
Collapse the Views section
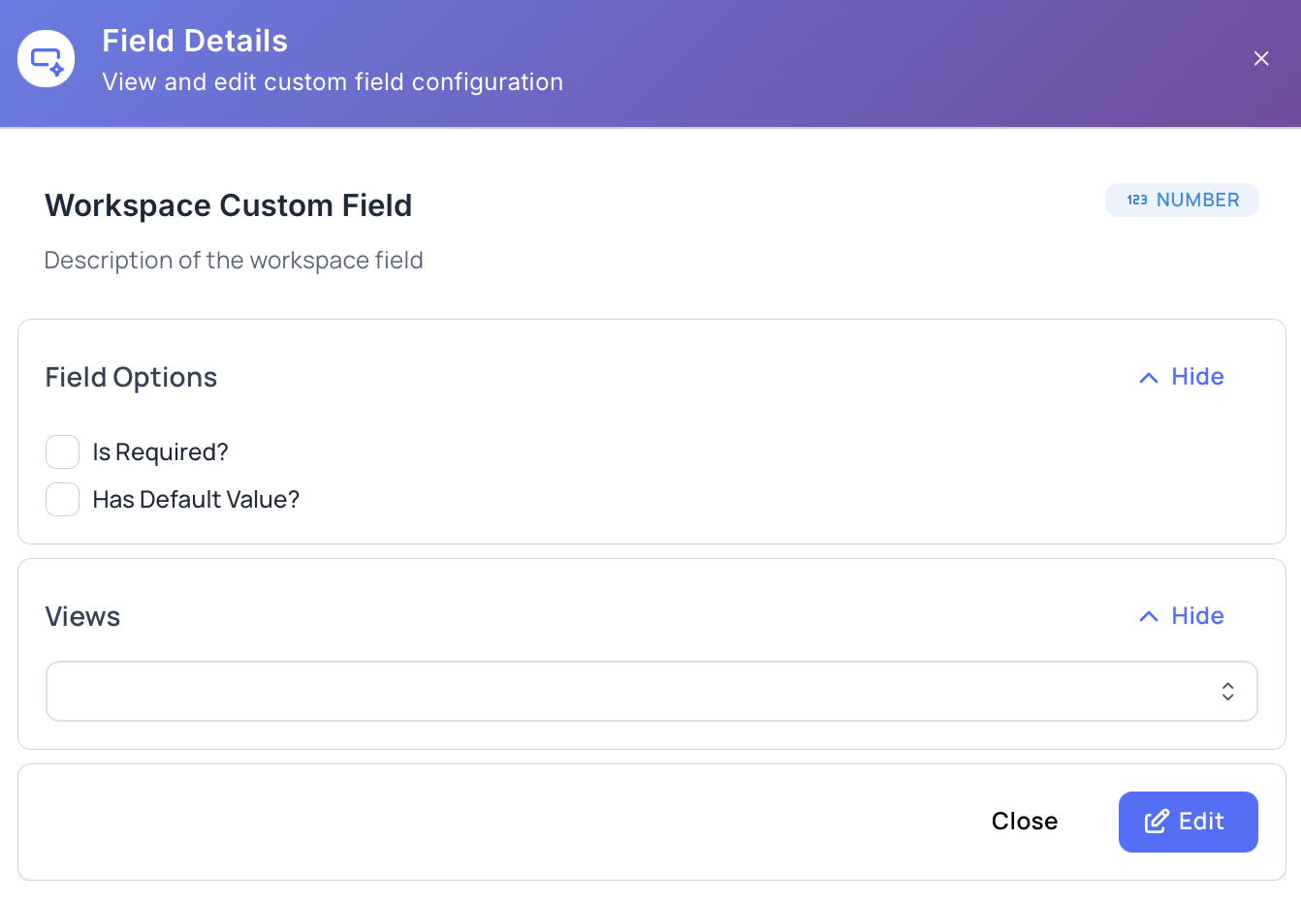coord(1179,616)
